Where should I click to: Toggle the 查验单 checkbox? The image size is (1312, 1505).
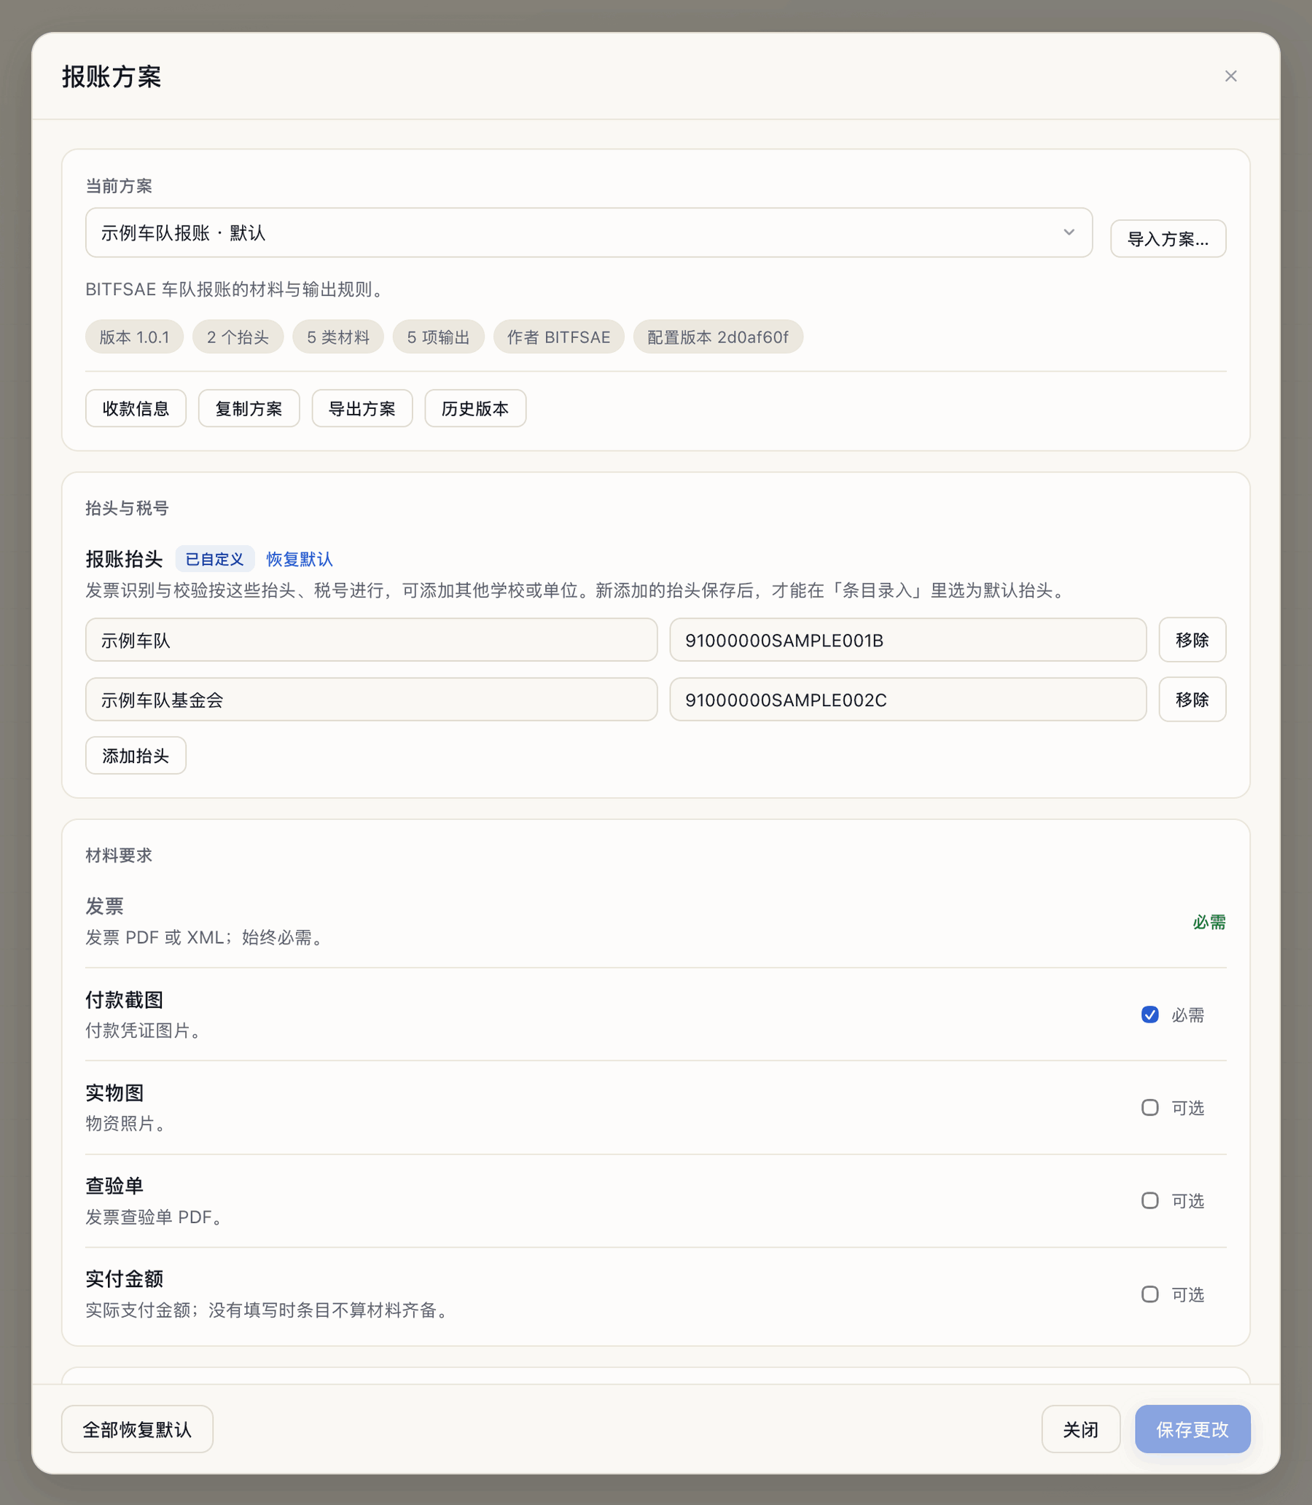1149,1200
